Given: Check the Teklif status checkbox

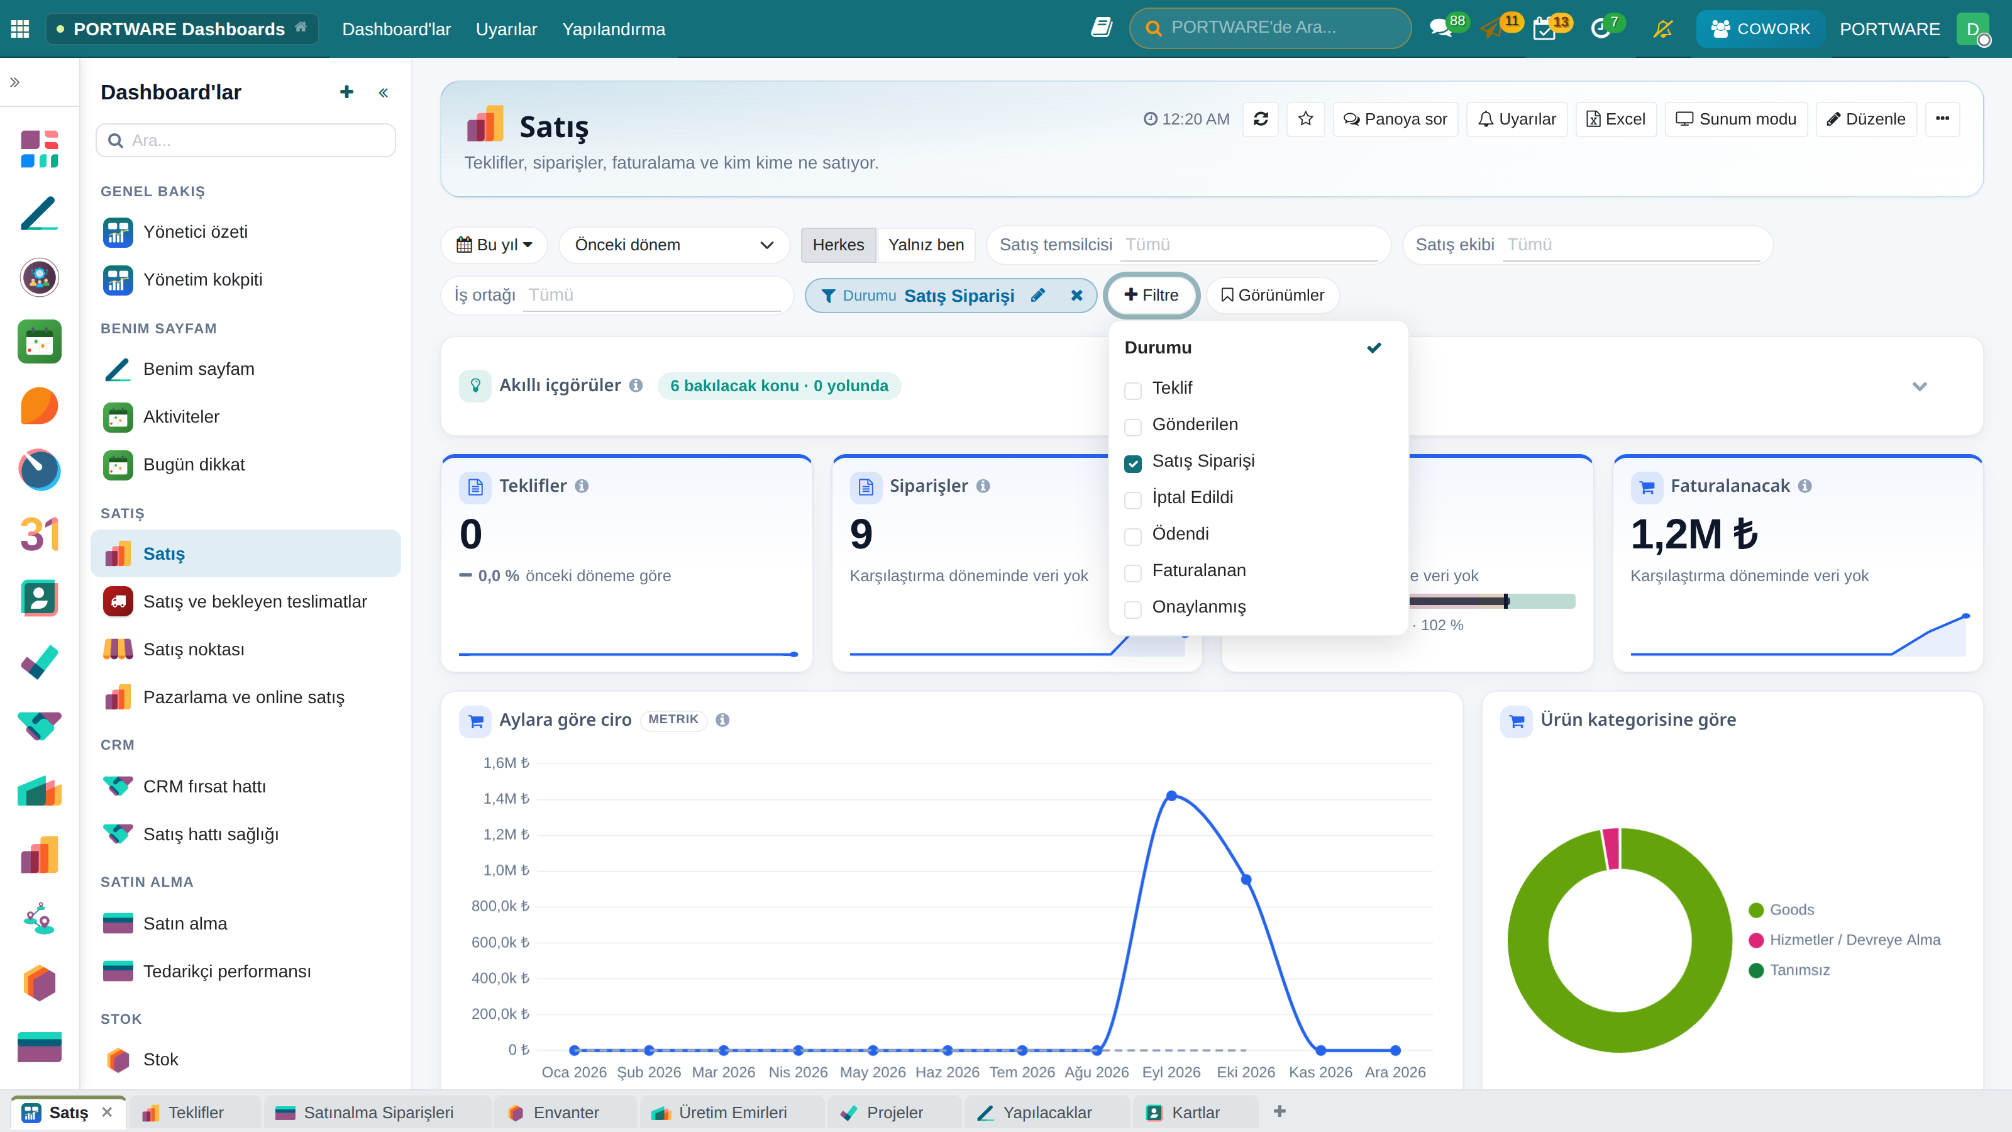Looking at the screenshot, I should [1132, 391].
